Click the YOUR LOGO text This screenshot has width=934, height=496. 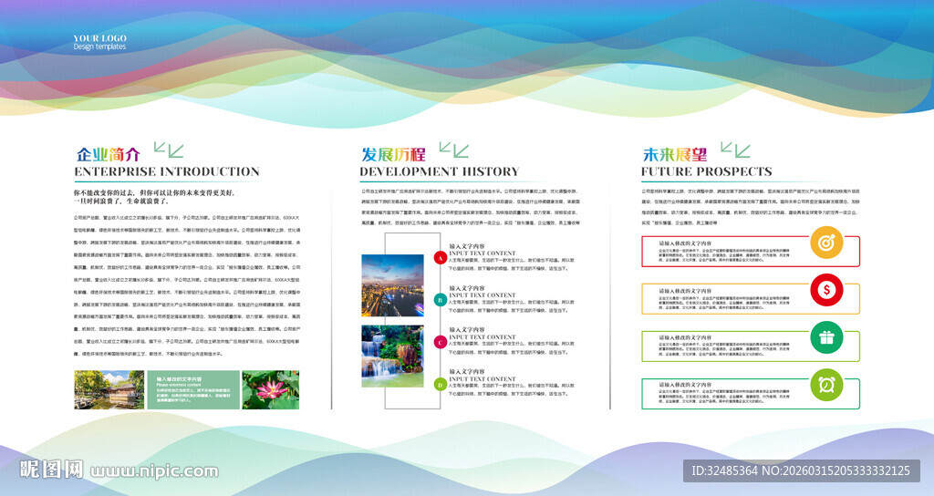pyautogui.click(x=100, y=37)
